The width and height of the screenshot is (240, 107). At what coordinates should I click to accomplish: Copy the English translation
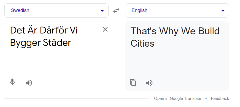pos(133,83)
